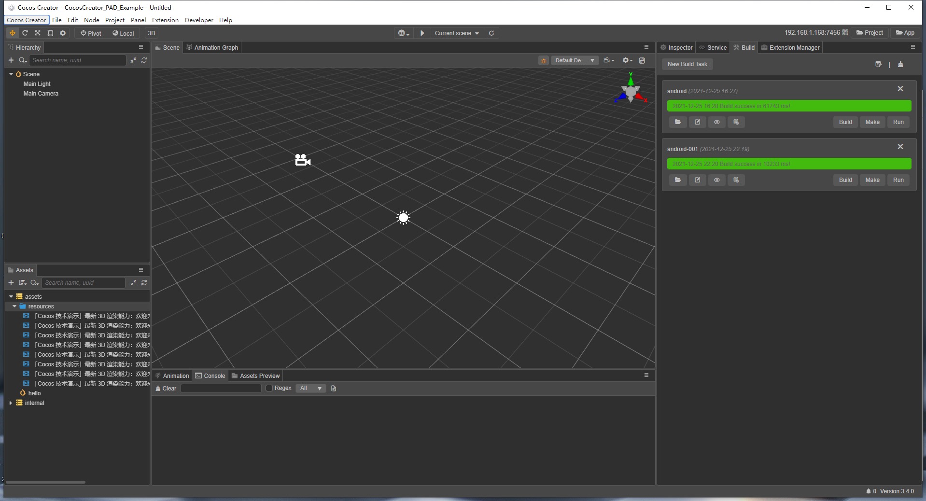Open the android build output folder
The height and width of the screenshot is (501, 926).
(x=678, y=122)
